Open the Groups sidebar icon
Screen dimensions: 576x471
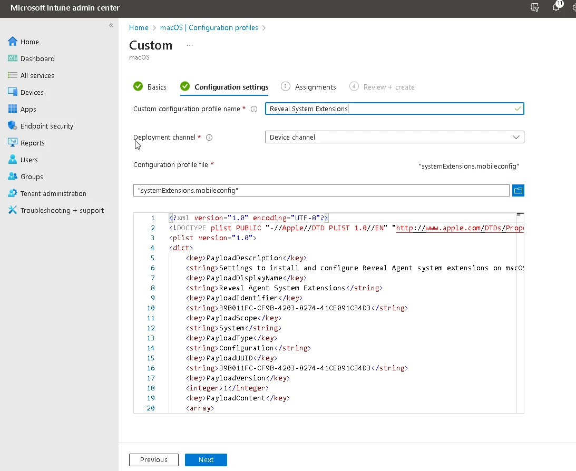pyautogui.click(x=13, y=176)
